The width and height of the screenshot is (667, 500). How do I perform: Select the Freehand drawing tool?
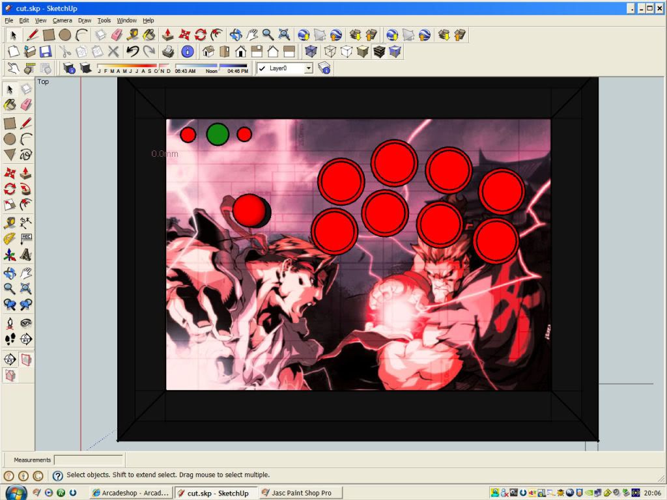[x=26, y=155]
